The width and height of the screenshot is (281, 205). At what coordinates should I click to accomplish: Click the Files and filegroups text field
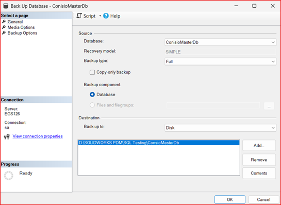(213, 105)
